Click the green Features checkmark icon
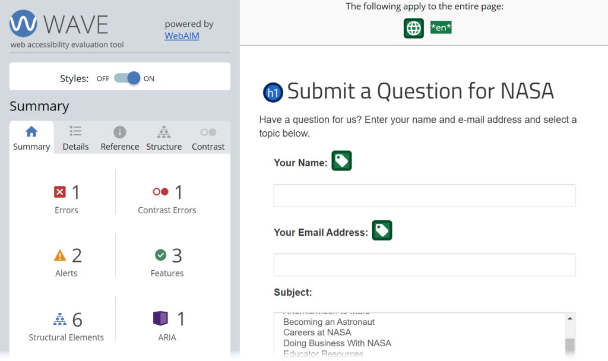The width and height of the screenshot is (608, 361). [160, 255]
